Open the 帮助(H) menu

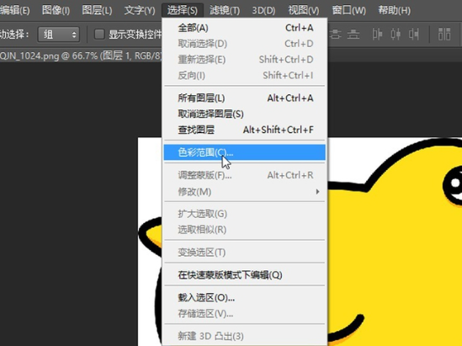click(x=394, y=10)
